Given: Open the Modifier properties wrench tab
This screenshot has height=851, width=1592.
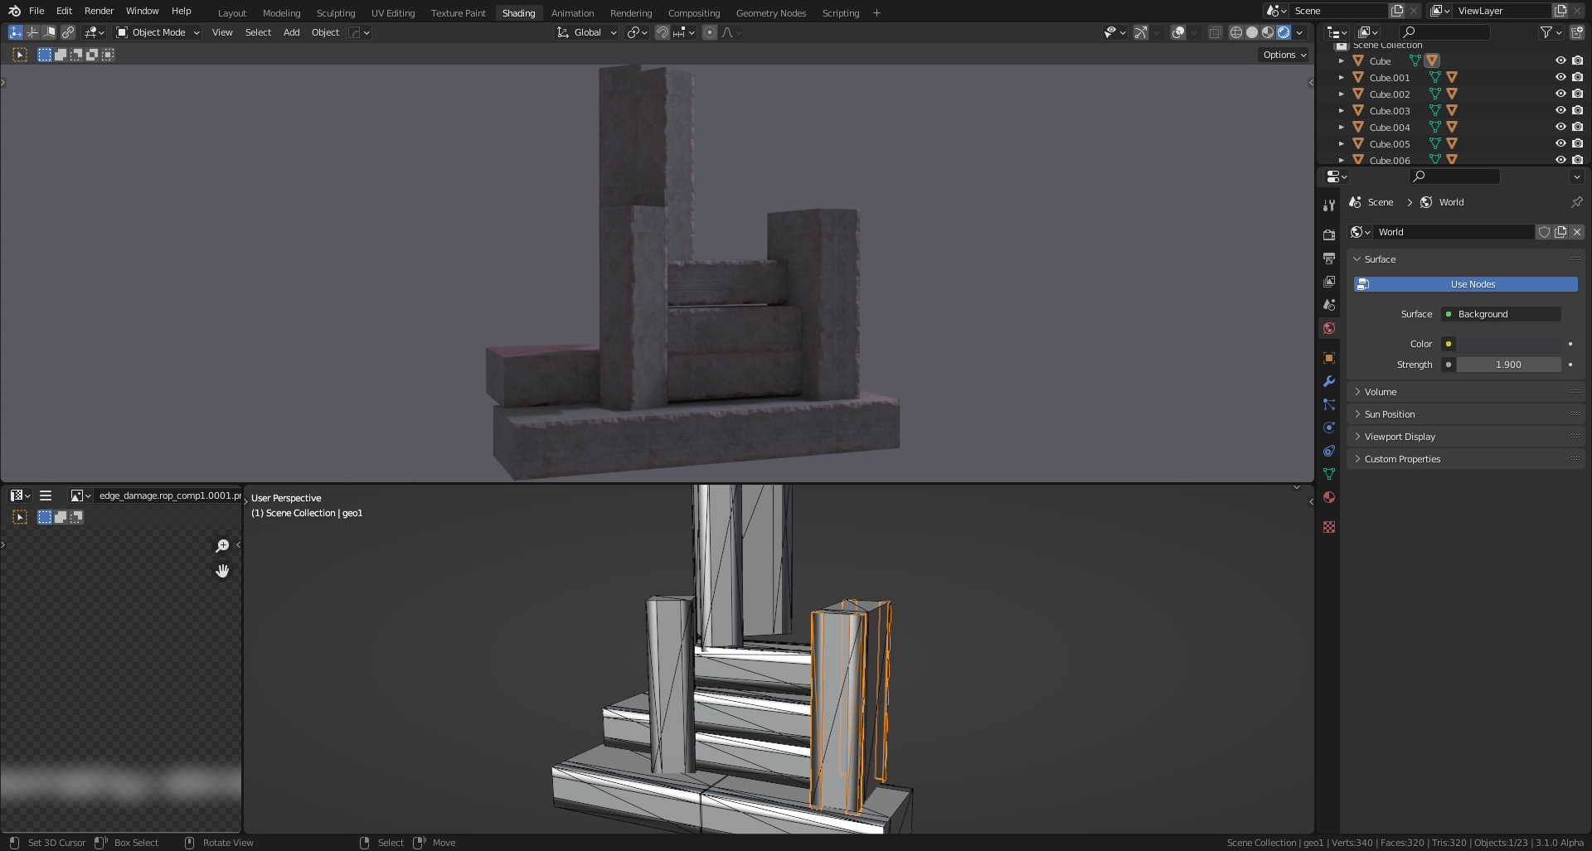Looking at the screenshot, I should pyautogui.click(x=1329, y=381).
